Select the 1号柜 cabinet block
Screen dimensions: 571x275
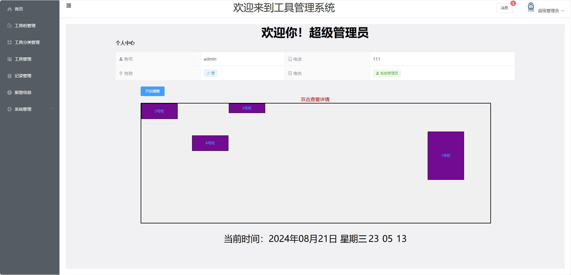446,155
